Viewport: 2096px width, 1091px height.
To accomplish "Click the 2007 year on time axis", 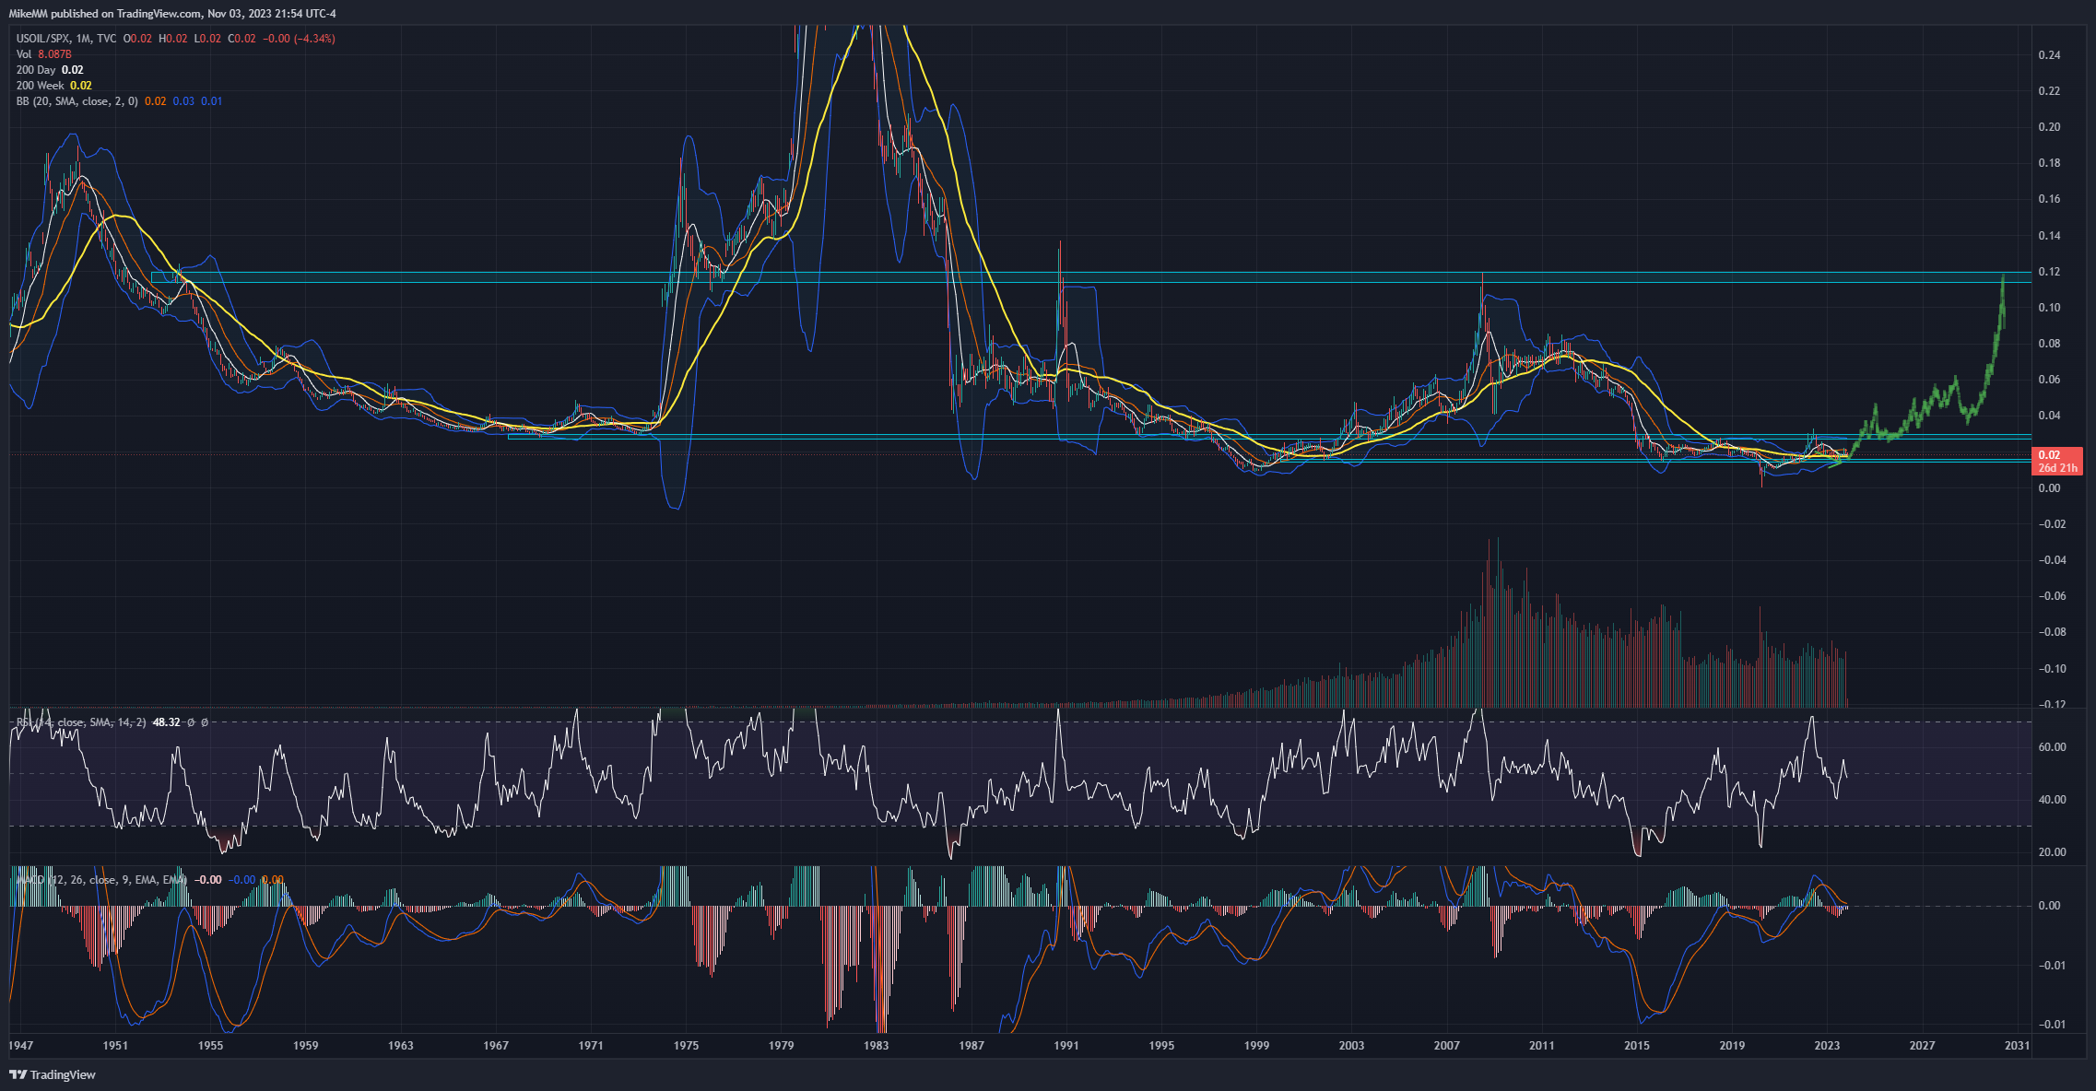I will pos(1447,1046).
